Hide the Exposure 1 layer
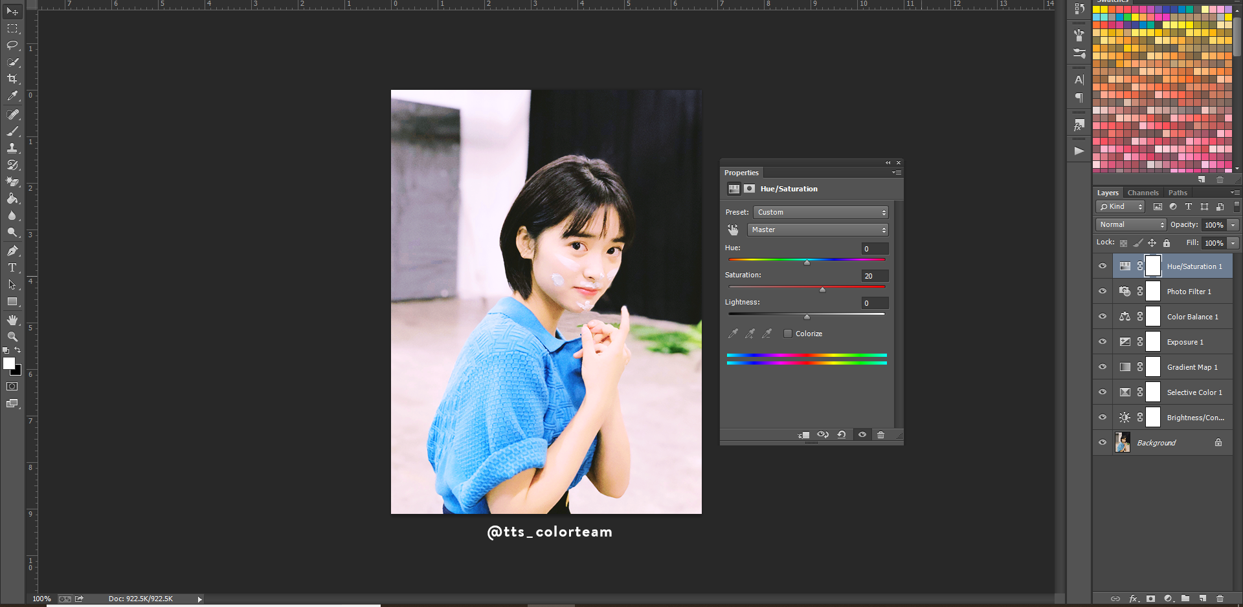Screen dimensions: 1243x607 tap(1103, 342)
